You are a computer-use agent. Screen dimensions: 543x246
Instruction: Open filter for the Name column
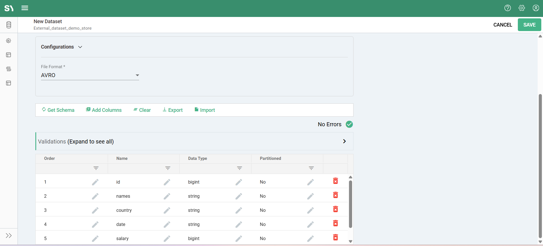tap(168, 168)
